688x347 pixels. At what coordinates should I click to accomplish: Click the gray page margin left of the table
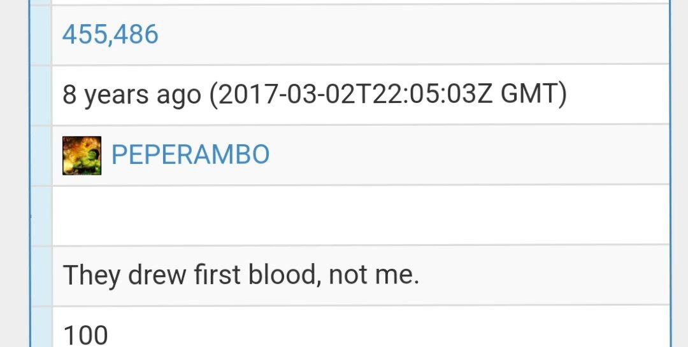pos(14,173)
